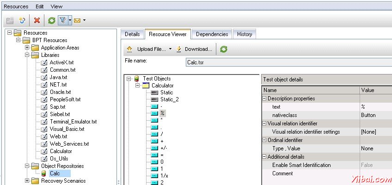Expand the Application Areas folder
The height and width of the screenshot is (185, 392).
point(27,48)
